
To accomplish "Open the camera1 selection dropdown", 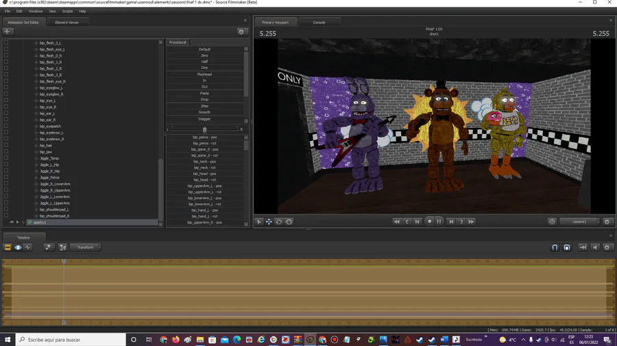I will click(x=579, y=222).
